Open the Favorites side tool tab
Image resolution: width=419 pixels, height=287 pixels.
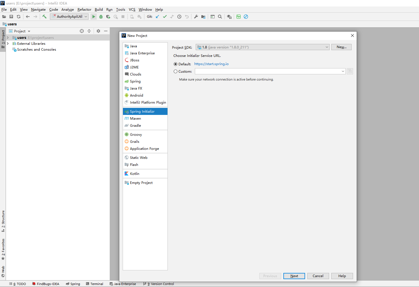(x=3, y=249)
